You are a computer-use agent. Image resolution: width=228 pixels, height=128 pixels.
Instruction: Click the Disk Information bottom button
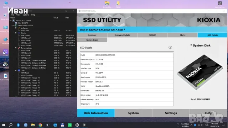tap(96, 113)
